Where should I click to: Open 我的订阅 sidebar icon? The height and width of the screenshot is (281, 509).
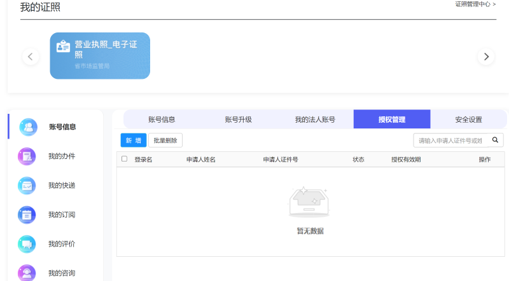(x=27, y=215)
